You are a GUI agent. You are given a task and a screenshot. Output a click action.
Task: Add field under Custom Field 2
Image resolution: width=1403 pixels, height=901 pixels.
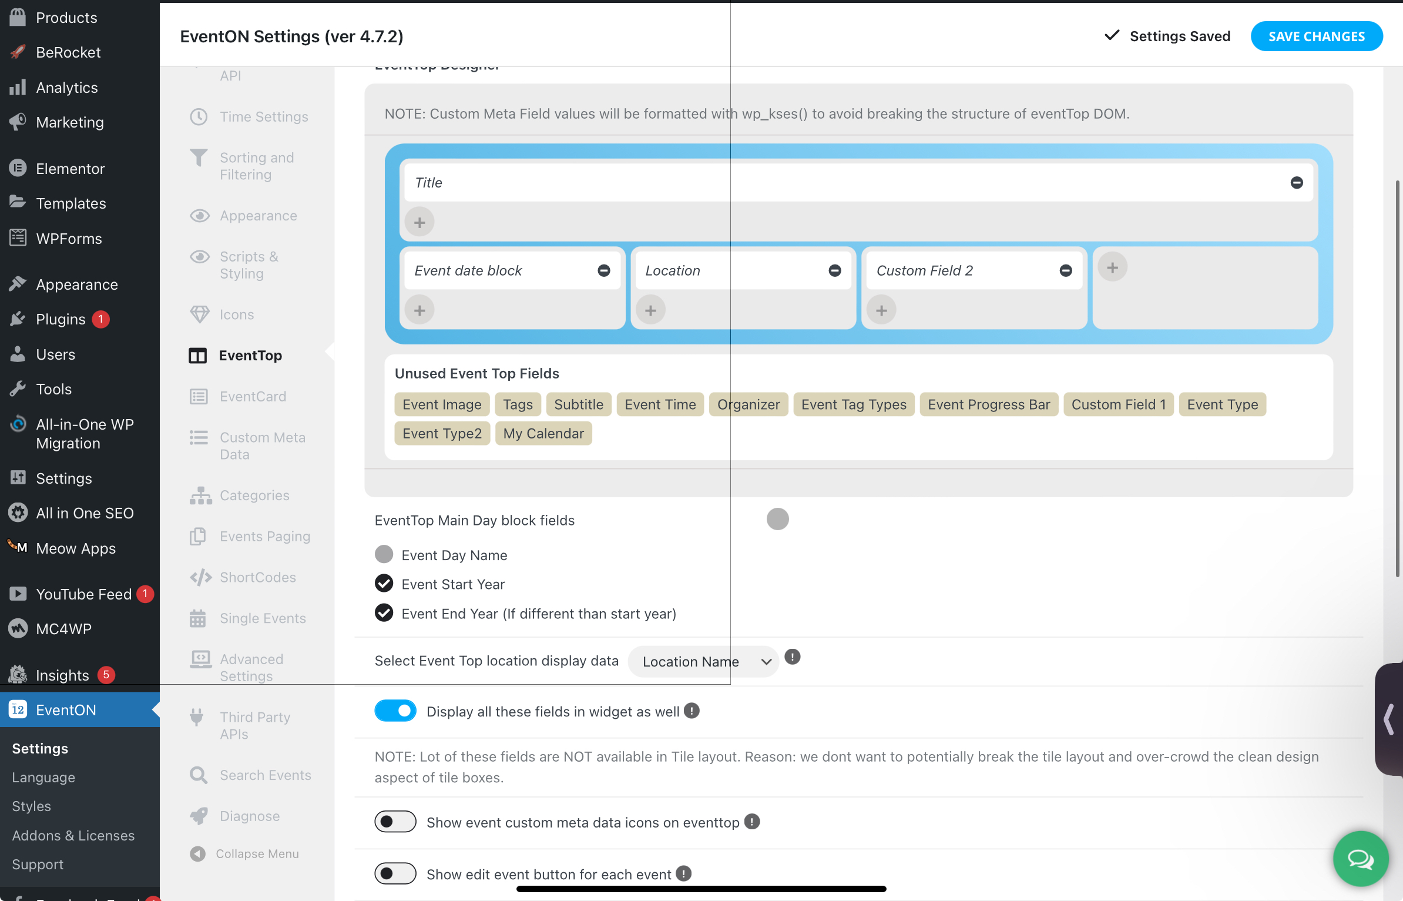click(x=881, y=310)
